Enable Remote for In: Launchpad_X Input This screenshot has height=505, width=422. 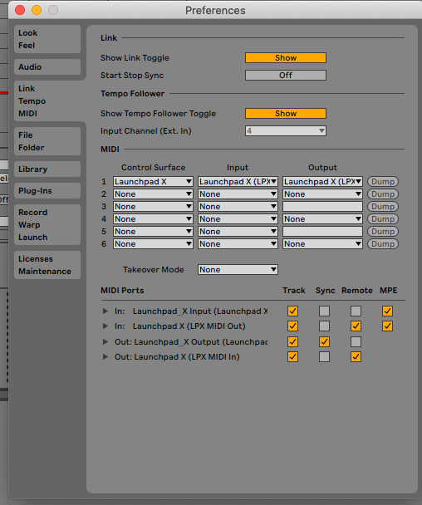click(356, 311)
